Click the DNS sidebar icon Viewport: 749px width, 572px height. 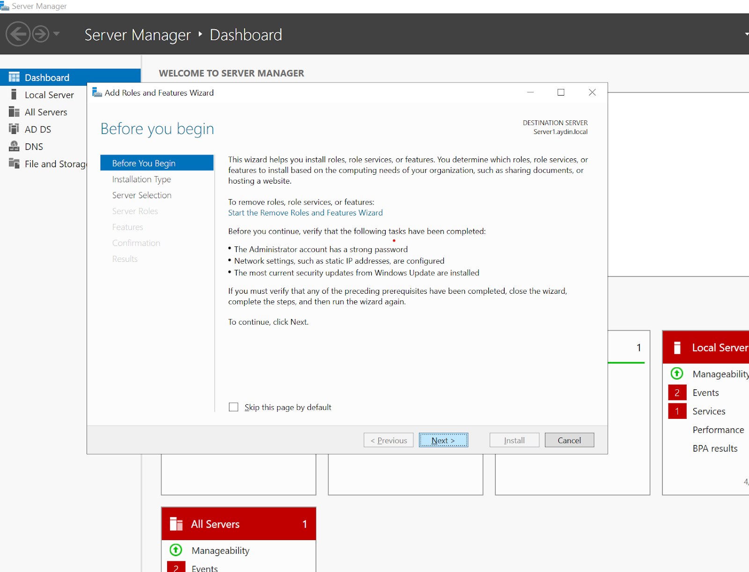(14, 146)
